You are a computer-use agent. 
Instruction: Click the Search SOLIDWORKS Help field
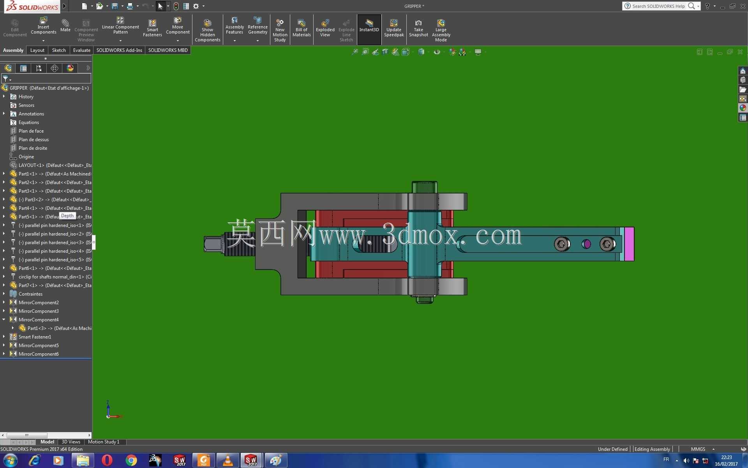(658, 6)
